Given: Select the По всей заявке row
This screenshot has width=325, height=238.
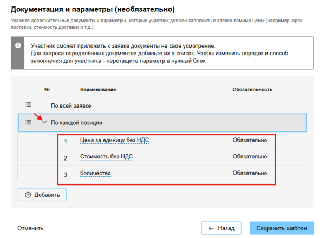Looking at the screenshot, I should click(x=70, y=105).
